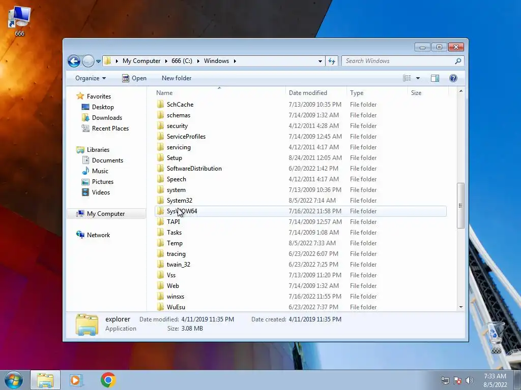The width and height of the screenshot is (521, 390).
Task: Open Desktop in the navigation pane
Action: point(103,107)
